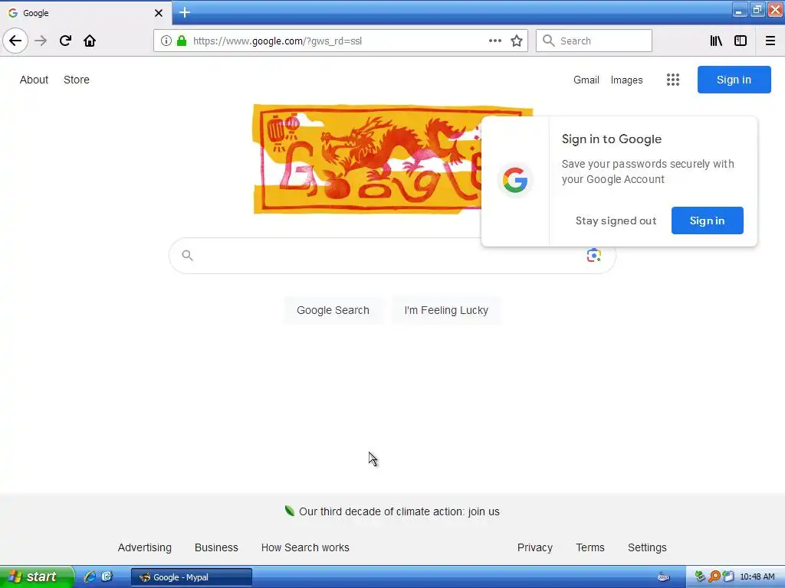This screenshot has width=785, height=588.
Task: Show site information icon in address bar
Action: coord(166,41)
